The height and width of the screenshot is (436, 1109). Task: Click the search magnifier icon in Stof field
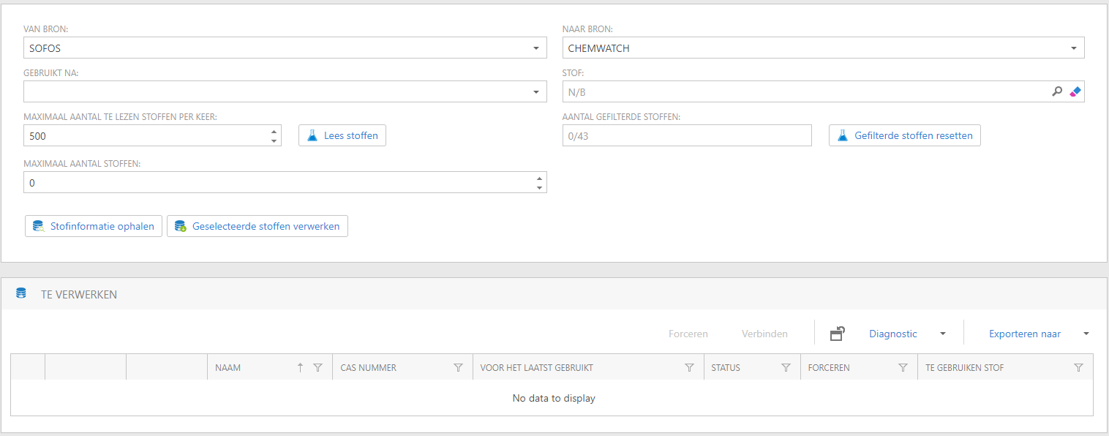[1056, 92]
